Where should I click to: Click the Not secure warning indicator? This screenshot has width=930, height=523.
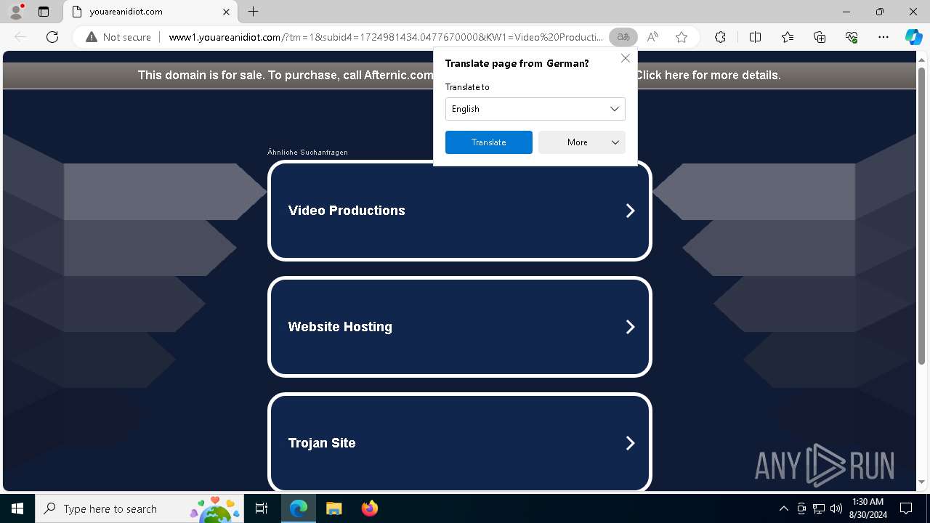pos(118,37)
